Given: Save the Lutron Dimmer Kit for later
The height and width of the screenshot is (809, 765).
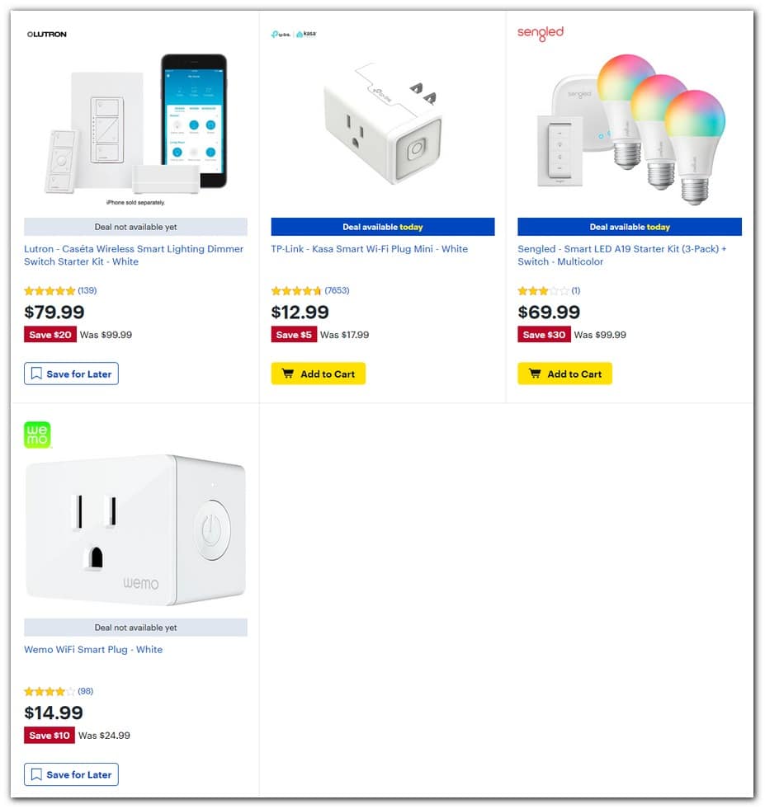Looking at the screenshot, I should [71, 374].
